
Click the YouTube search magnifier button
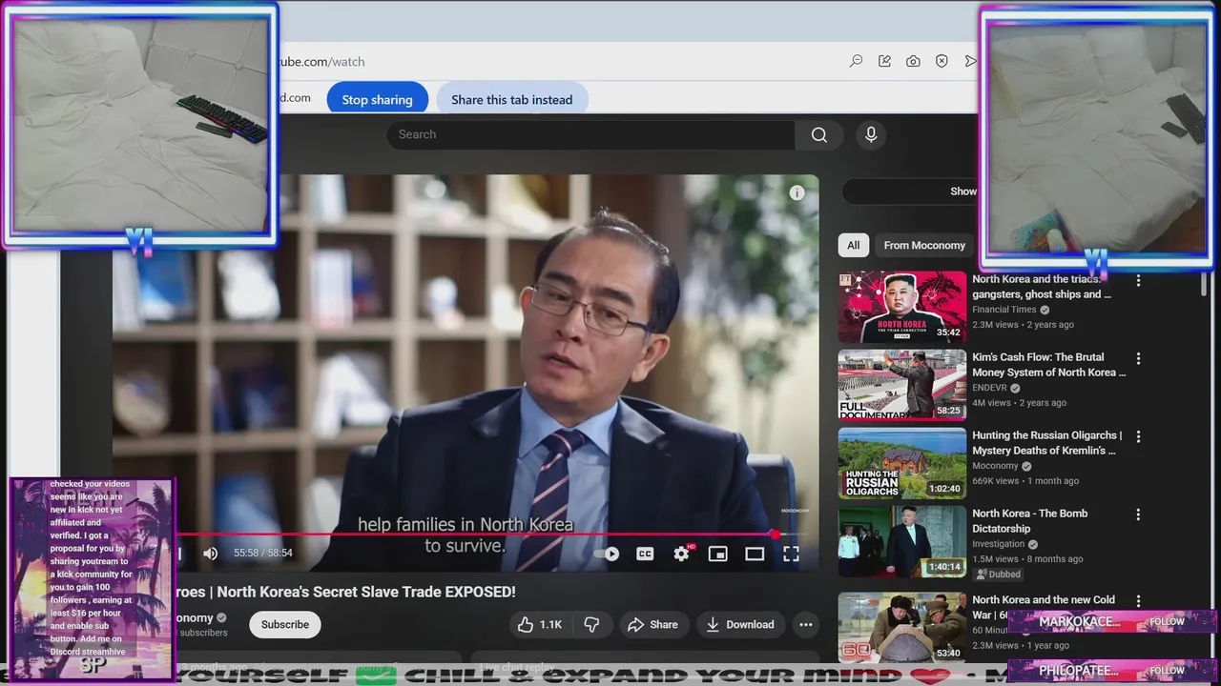(x=818, y=134)
